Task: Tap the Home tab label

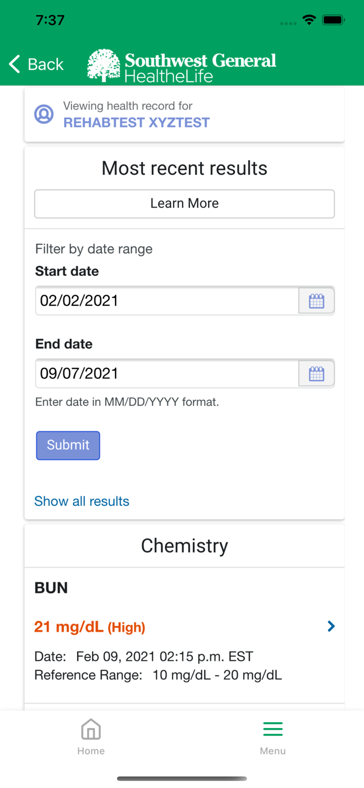Action: 91,751
